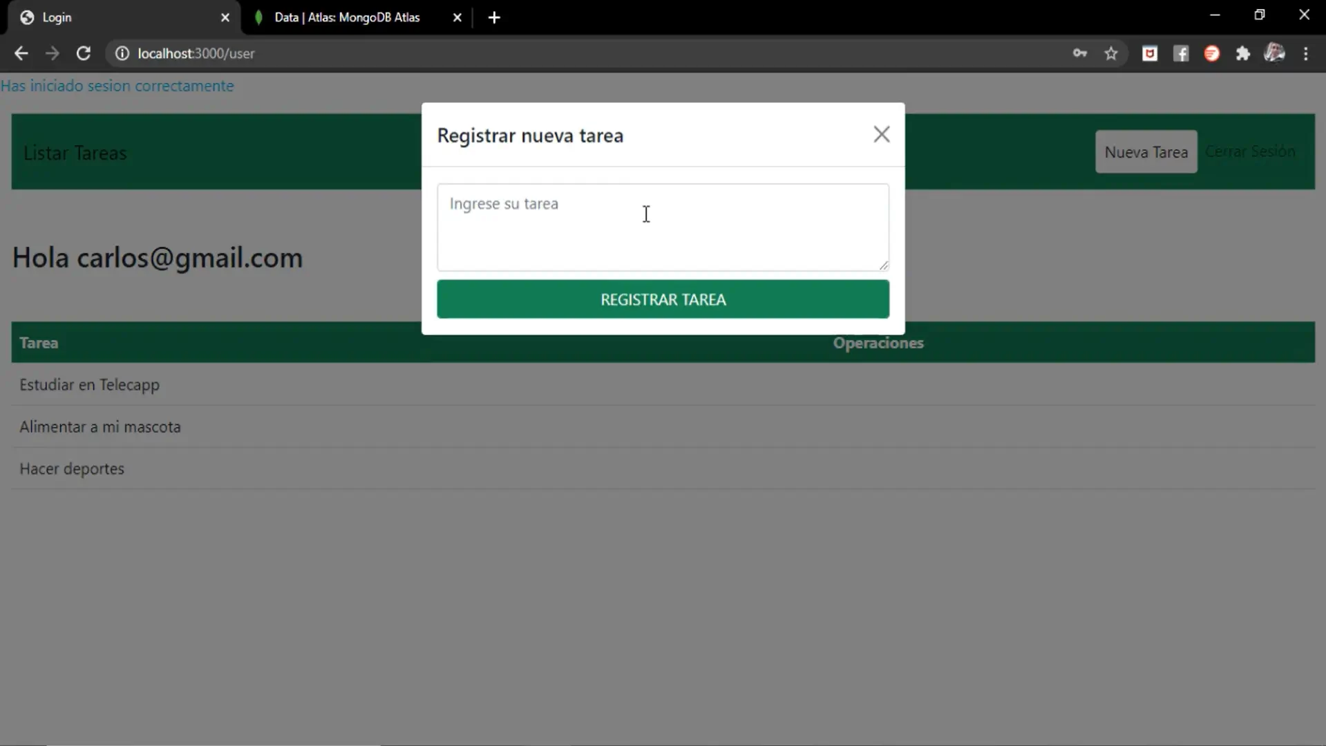The width and height of the screenshot is (1326, 746).
Task: Go back to the previous page
Action: coord(21,53)
